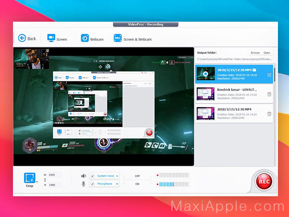Expand the Microphone dropdown arrow
Image resolution: width=289 pixels, height=217 pixels.
click(x=117, y=184)
